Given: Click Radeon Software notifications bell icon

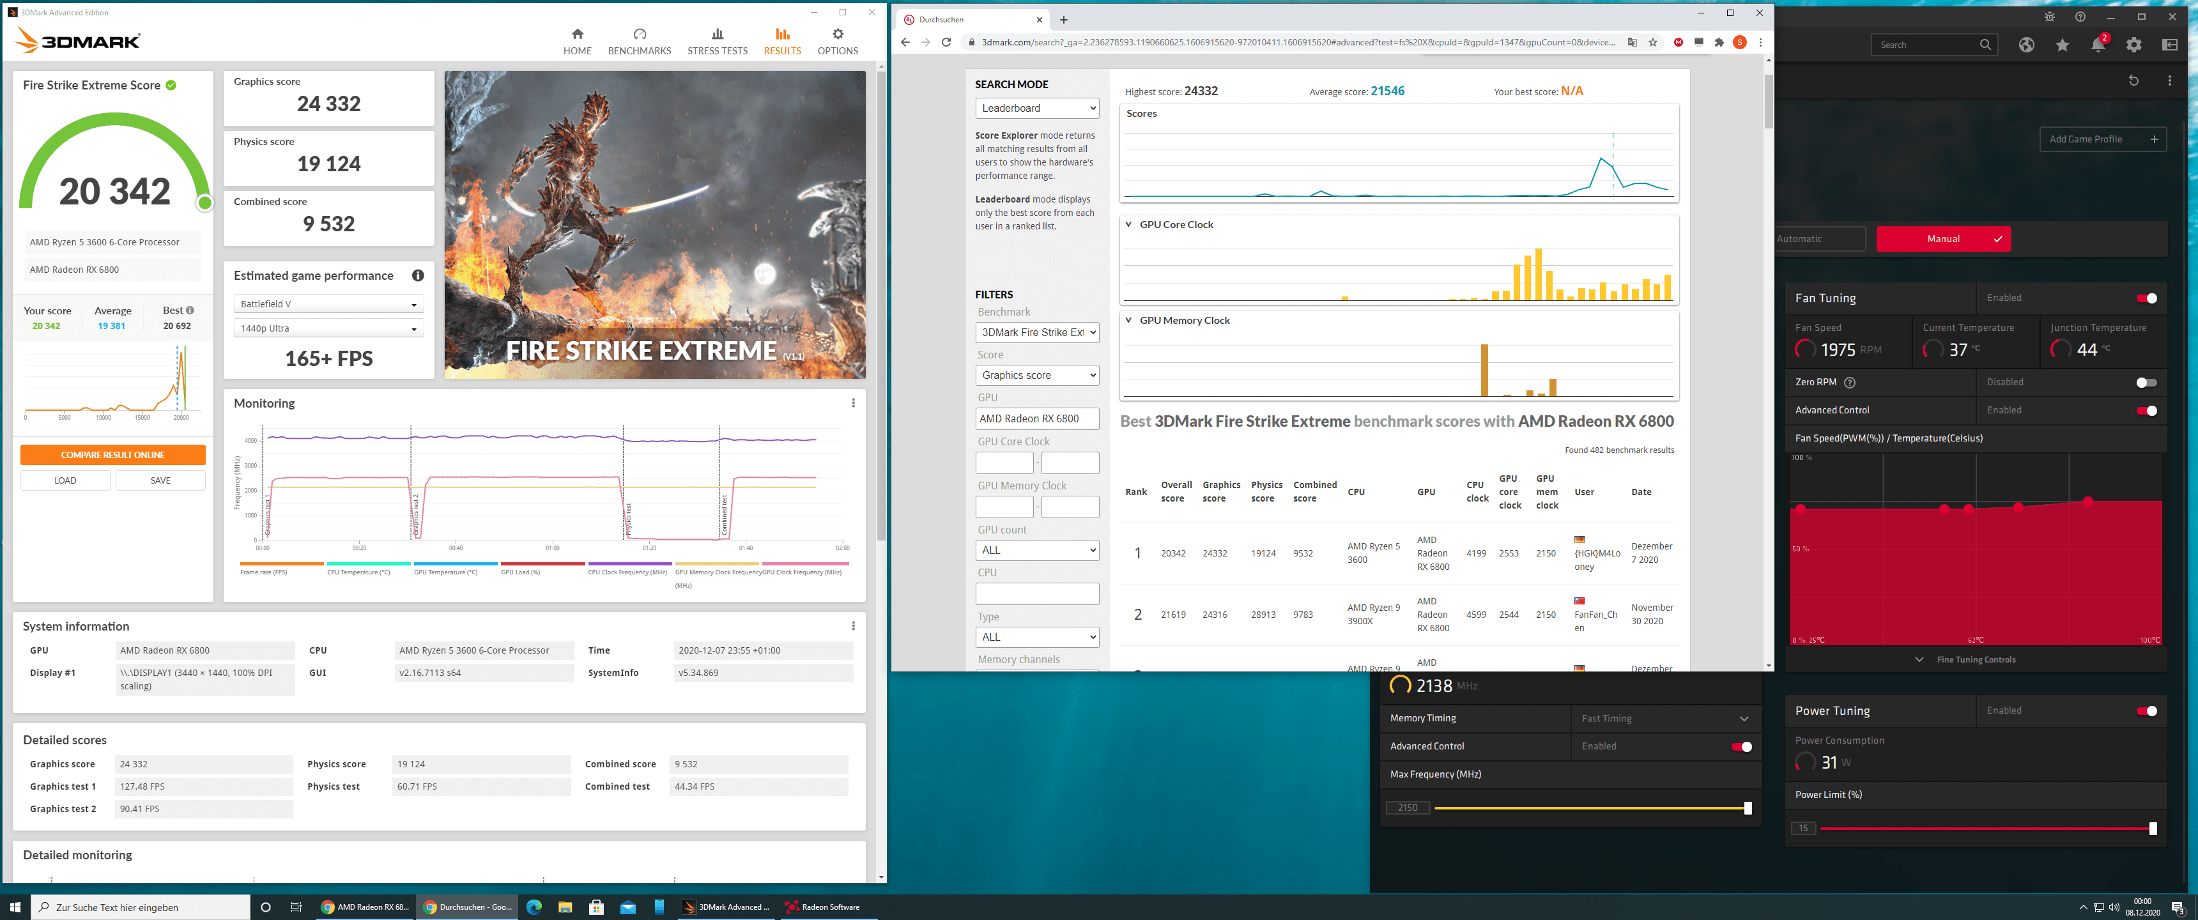Looking at the screenshot, I should tap(2097, 45).
